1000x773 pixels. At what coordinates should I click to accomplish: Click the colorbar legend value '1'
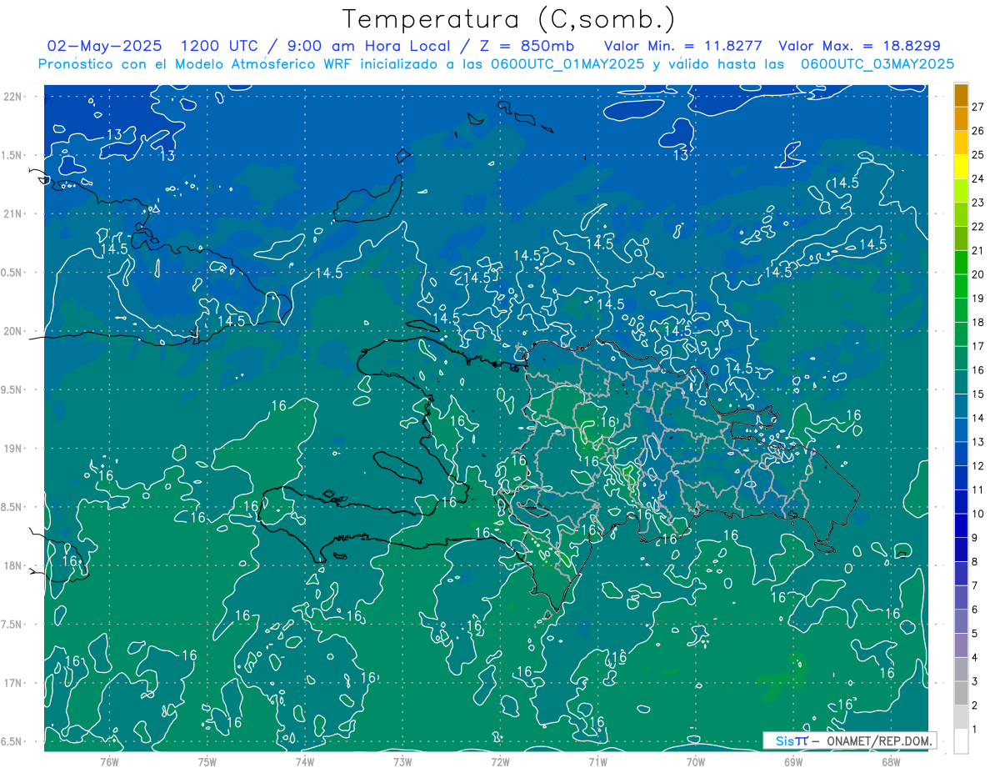pyautogui.click(x=974, y=730)
